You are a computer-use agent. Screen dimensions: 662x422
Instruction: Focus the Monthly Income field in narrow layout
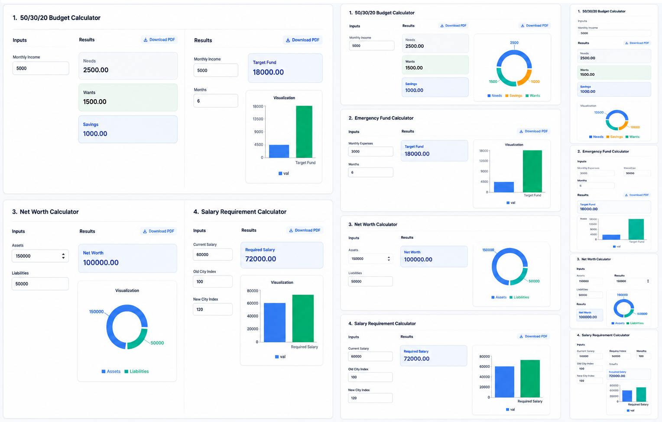click(x=614, y=33)
